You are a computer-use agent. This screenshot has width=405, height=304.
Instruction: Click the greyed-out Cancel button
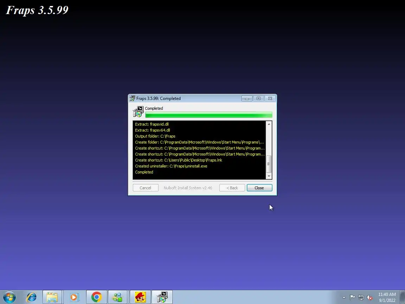click(x=146, y=188)
